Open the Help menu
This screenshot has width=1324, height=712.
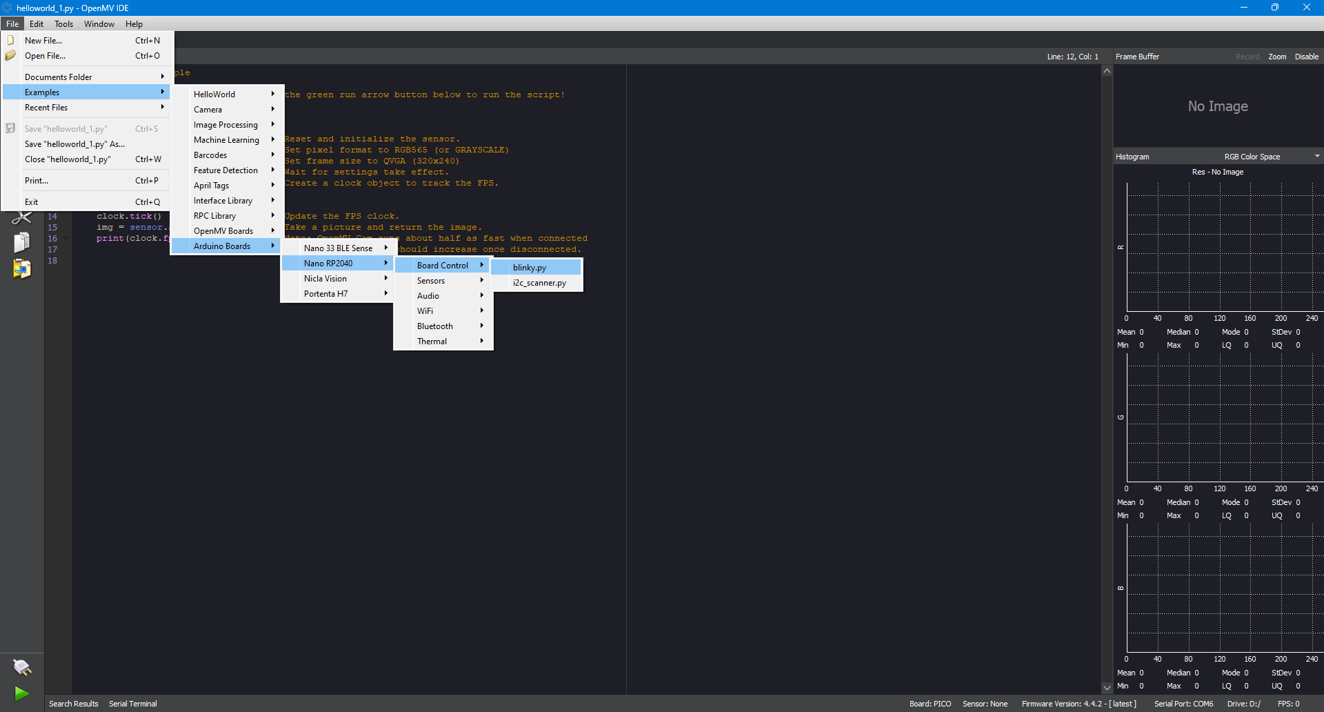point(134,24)
